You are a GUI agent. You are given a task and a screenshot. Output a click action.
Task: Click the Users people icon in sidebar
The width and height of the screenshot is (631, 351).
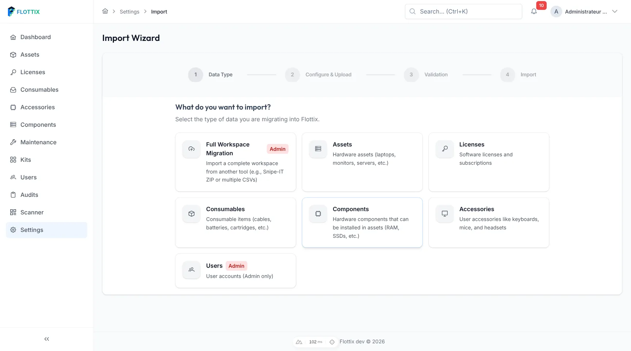point(13,178)
